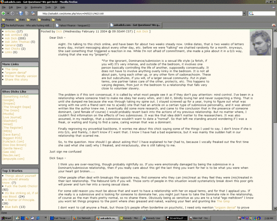277x221 pixels.
Task: Click the Dick author link in post header
Action: 59,32
